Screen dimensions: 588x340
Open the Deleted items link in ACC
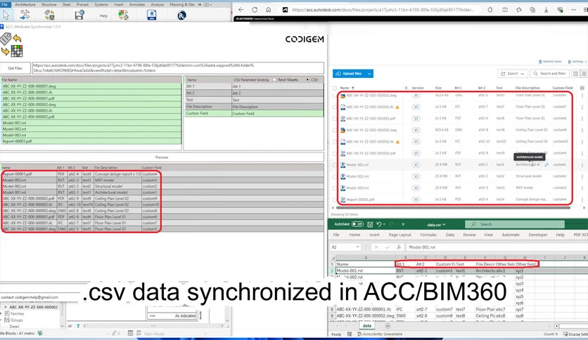click(550, 61)
